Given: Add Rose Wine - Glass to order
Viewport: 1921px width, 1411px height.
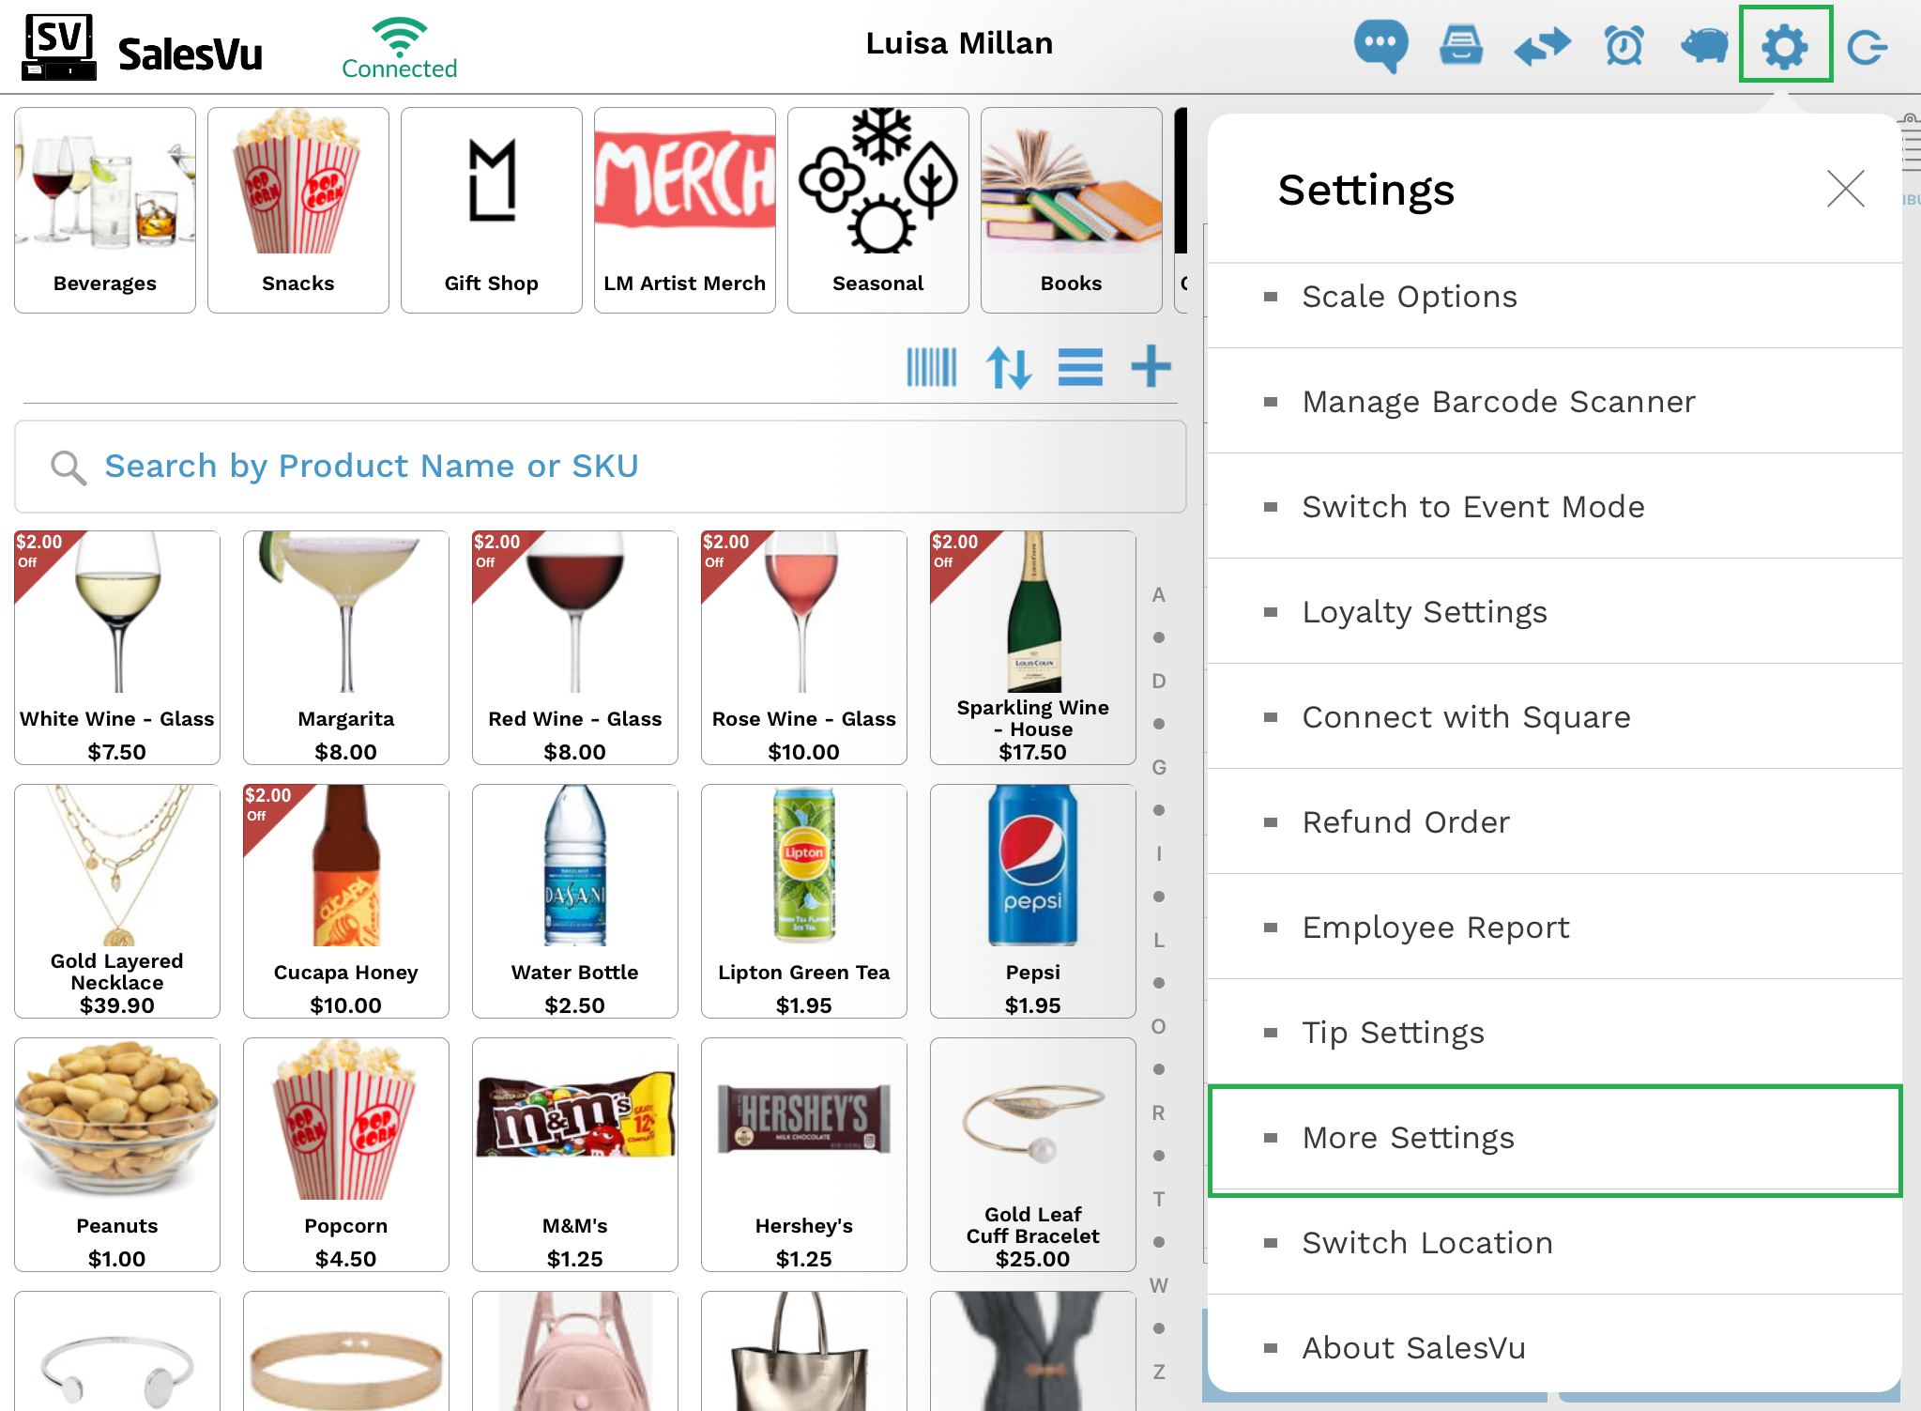Looking at the screenshot, I should pyautogui.click(x=804, y=648).
